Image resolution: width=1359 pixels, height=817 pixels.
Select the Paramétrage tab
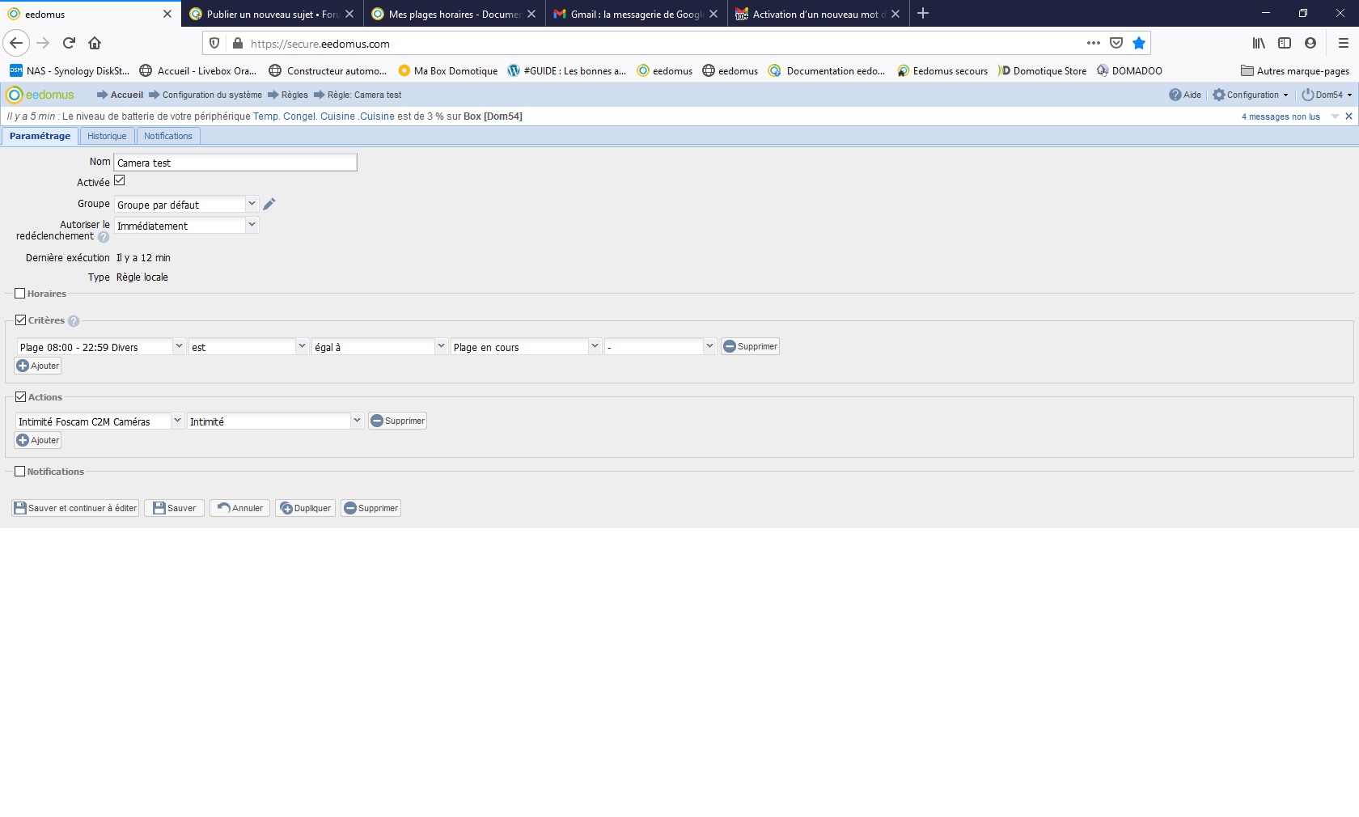[x=40, y=136]
